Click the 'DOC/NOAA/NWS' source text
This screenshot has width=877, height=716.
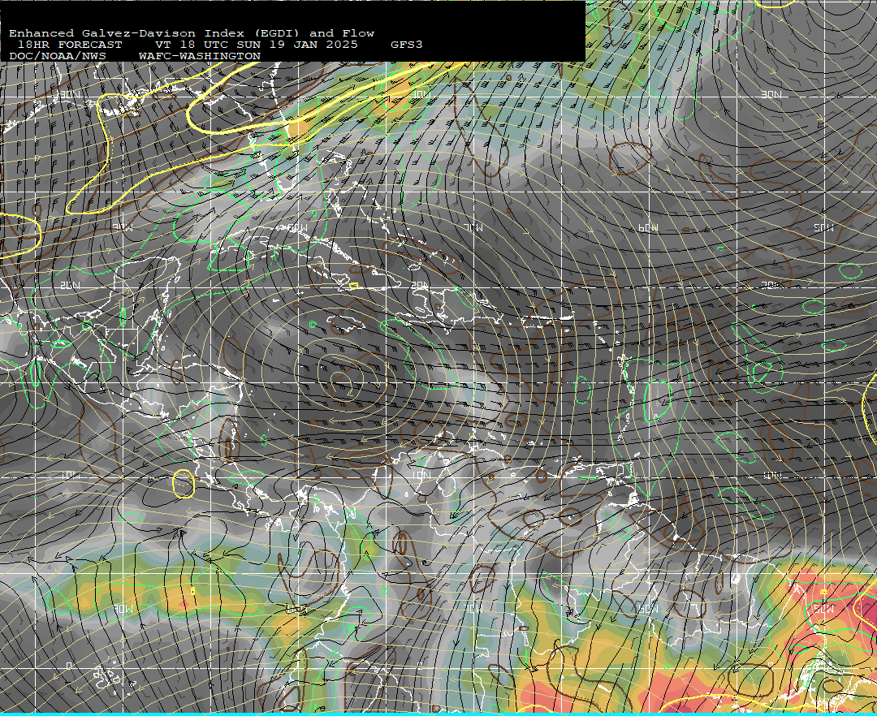pos(57,57)
